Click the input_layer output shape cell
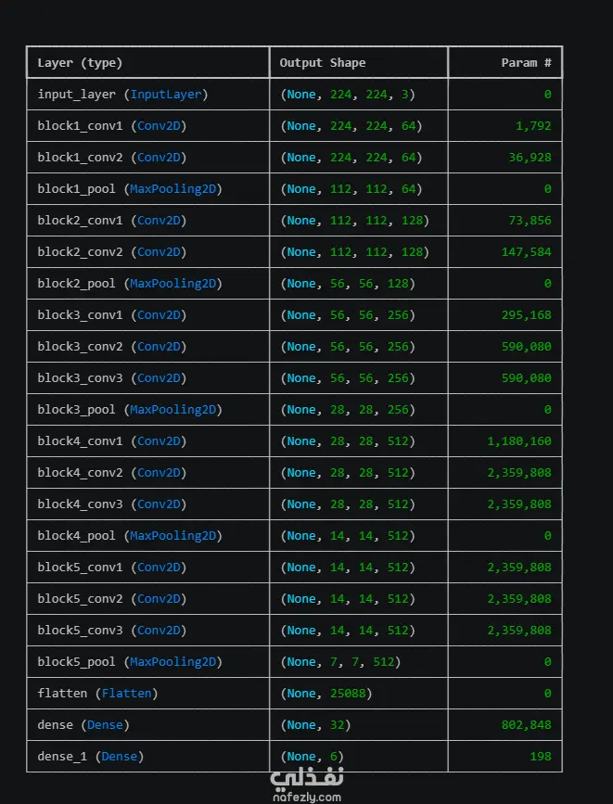The image size is (613, 804). click(x=359, y=95)
